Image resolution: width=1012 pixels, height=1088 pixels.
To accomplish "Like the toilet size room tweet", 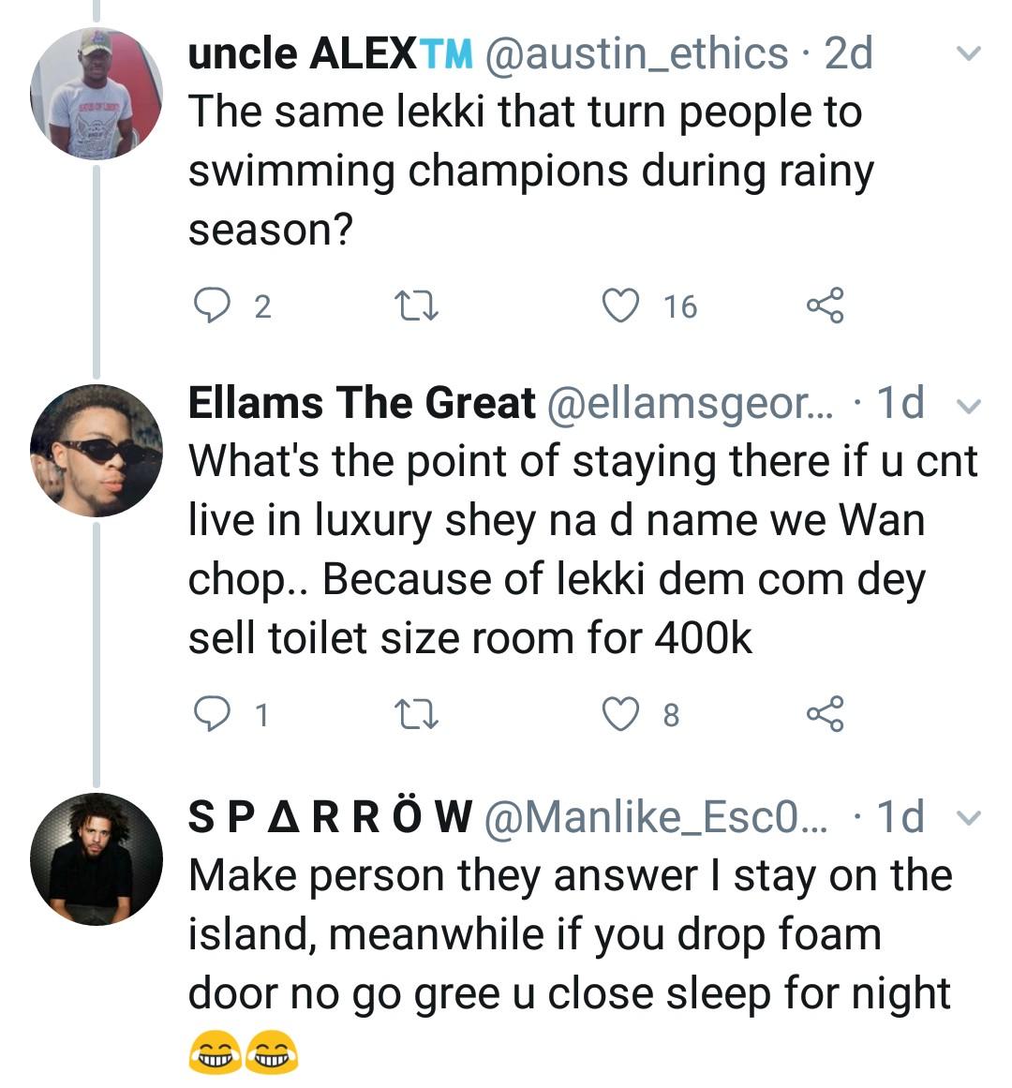I will point(619,714).
